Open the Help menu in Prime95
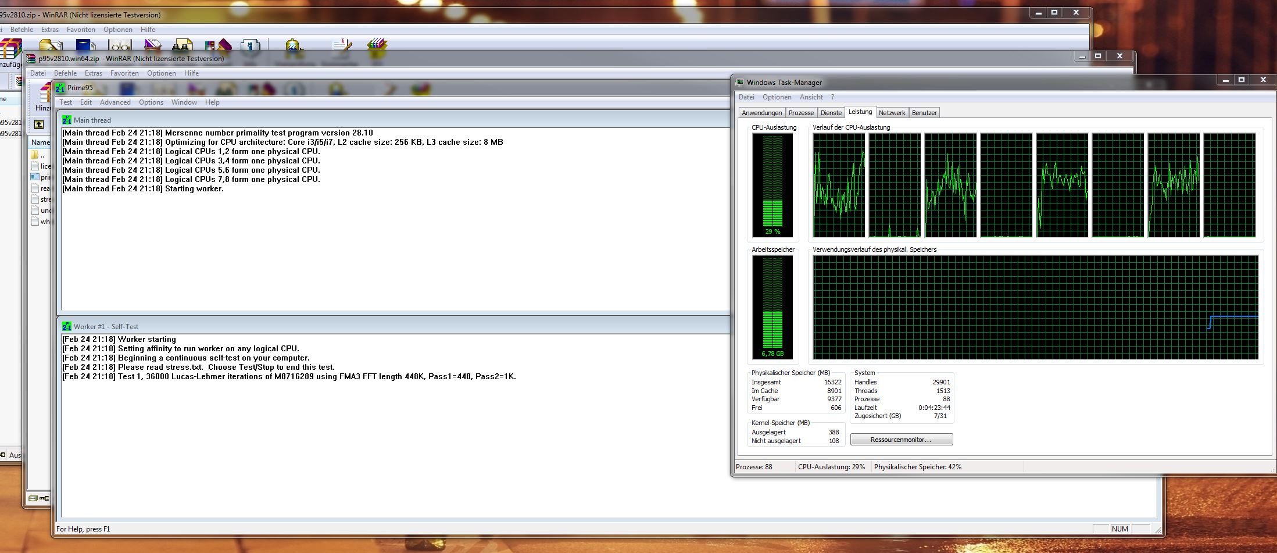1277x553 pixels. pos(212,102)
